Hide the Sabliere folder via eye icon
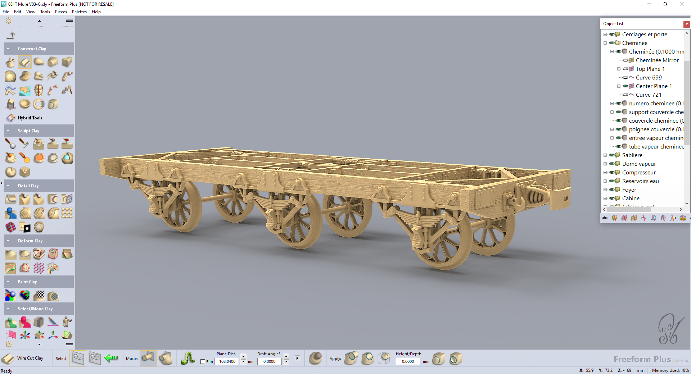 pos(611,155)
